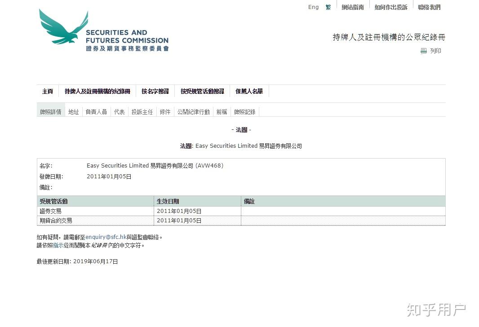The height and width of the screenshot is (327, 479).
Task: Click the 最後更新日期 2019年06月17日 text
Action: pyautogui.click(x=77, y=261)
